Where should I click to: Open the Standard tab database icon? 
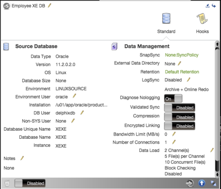click(166, 18)
